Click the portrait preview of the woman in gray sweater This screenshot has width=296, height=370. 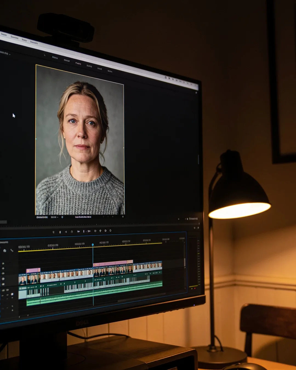[80, 140]
